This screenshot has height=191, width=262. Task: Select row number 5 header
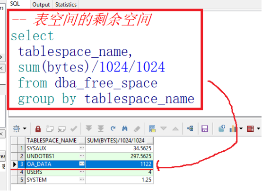(x=21, y=180)
